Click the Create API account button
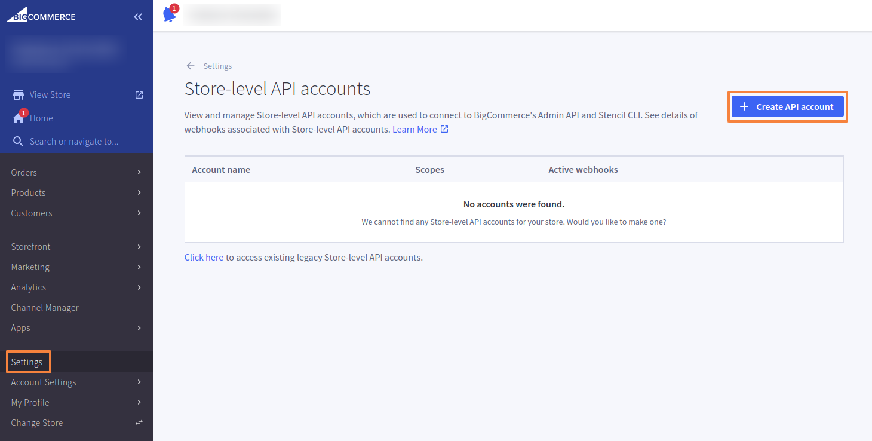Screen dimensions: 872x441 (787, 107)
